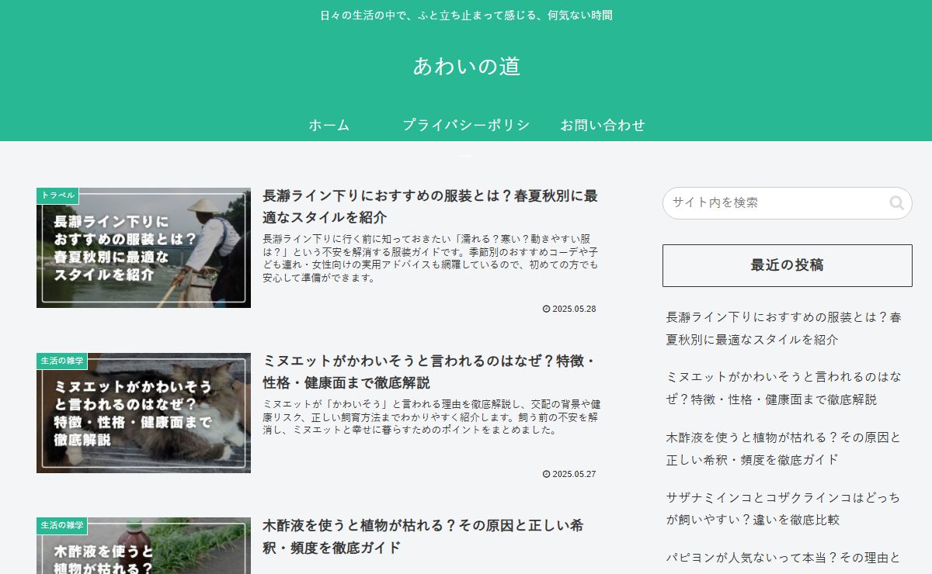Click excerpt starting ミヌエットが「かわいそう」と言われる理由
The height and width of the screenshot is (574, 932).
click(x=431, y=417)
